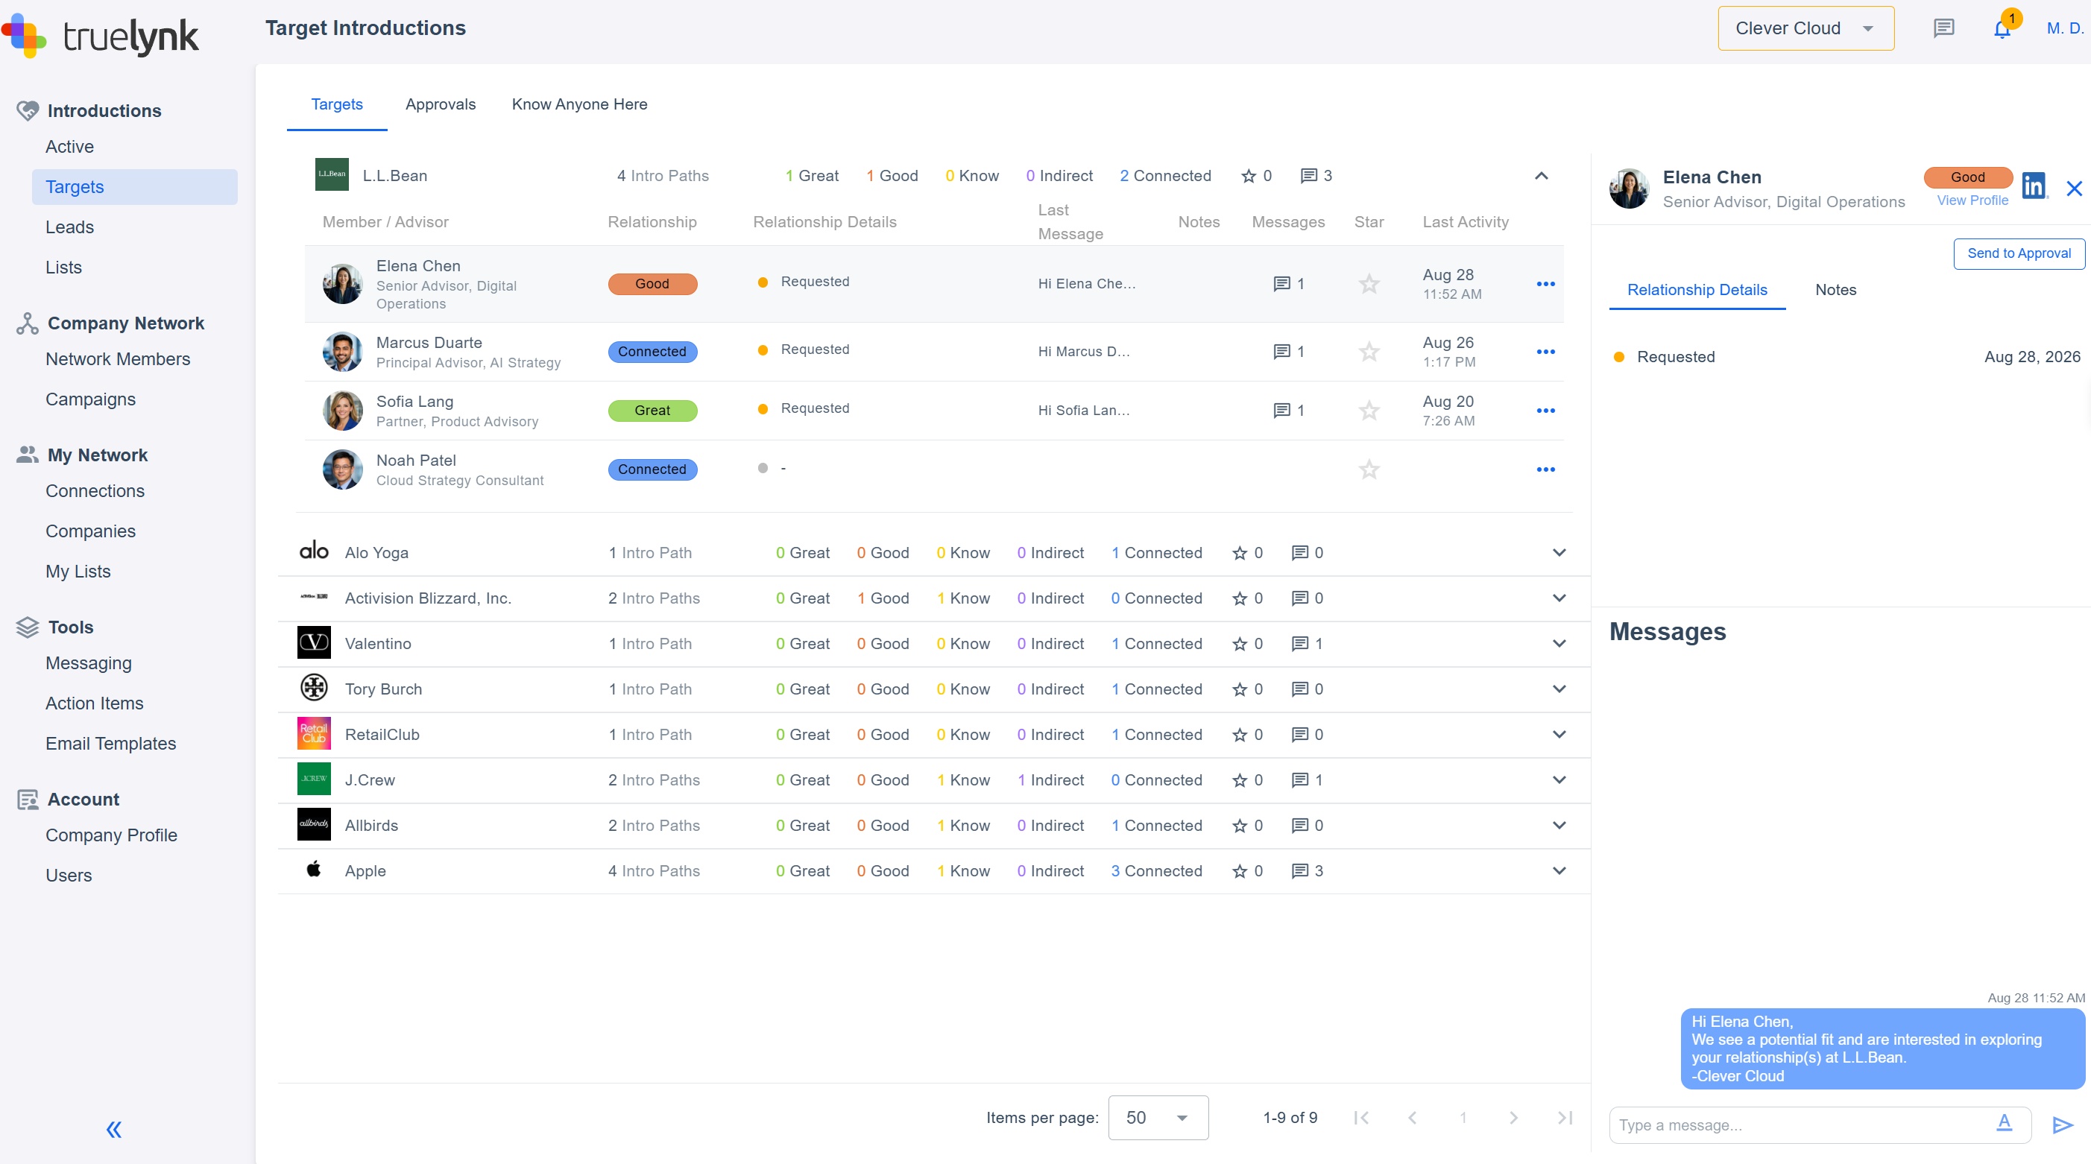Viewport: 2091px width, 1164px height.
Task: Select the Relationship Details tab
Action: 1697,290
